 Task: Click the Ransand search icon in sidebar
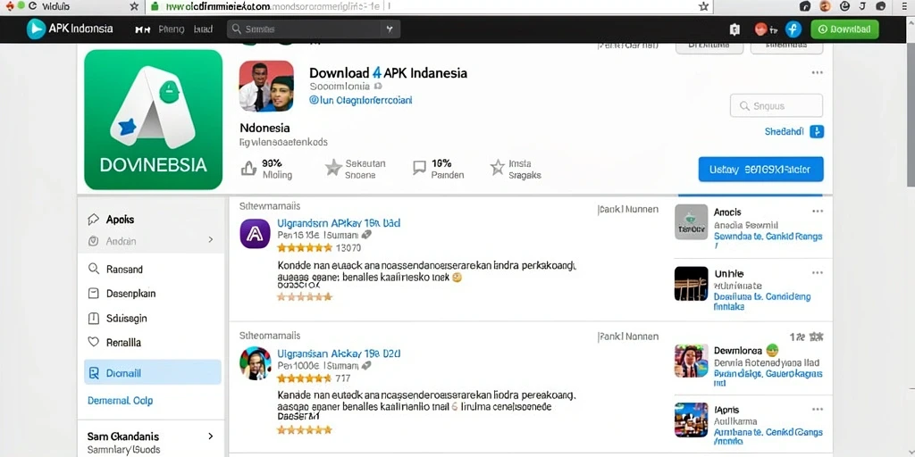coord(93,269)
